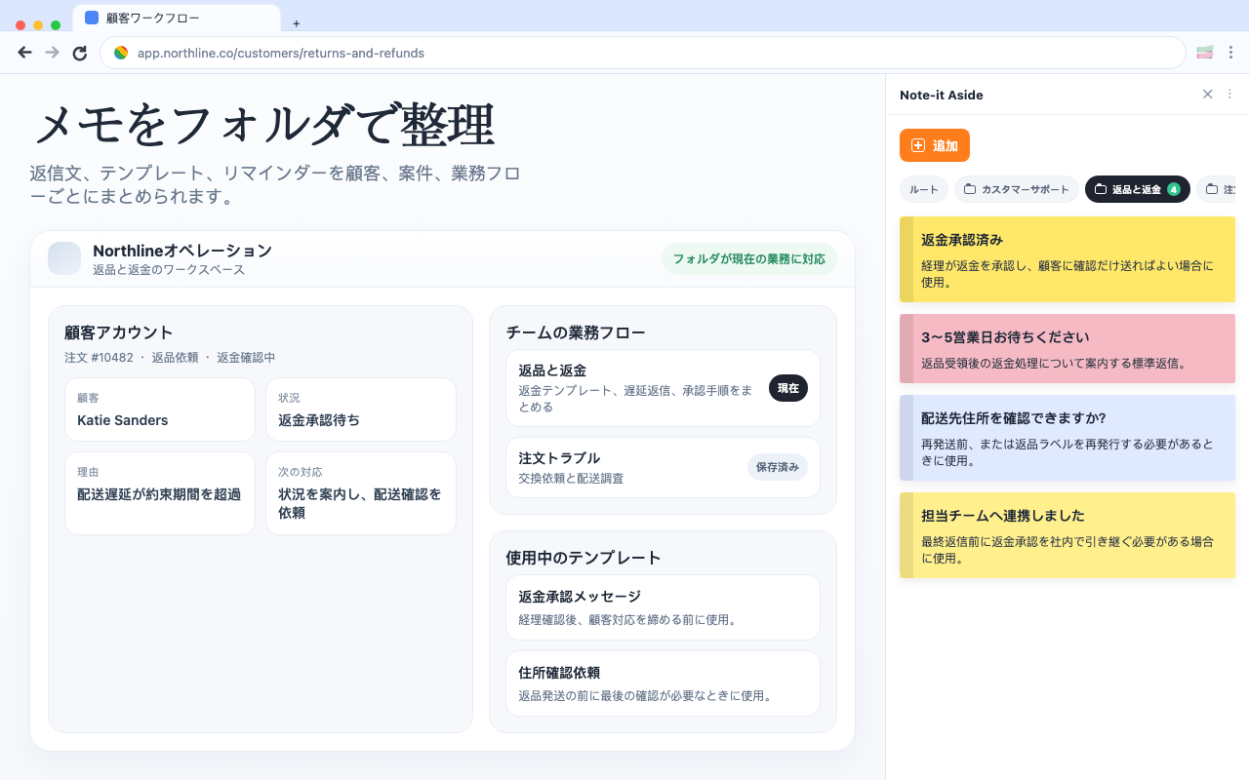Click the site permissions icon in the address bar
1249x780 pixels.
pos(121,53)
